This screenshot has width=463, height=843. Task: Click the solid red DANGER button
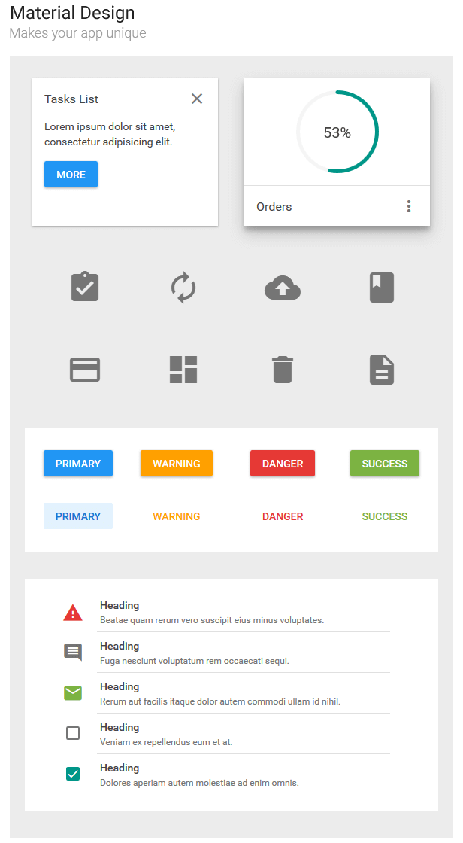click(283, 464)
